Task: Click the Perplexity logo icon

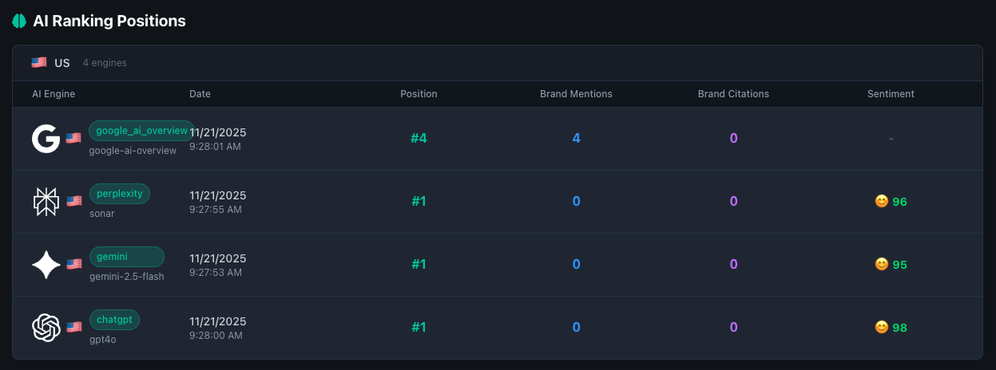Action: coord(46,202)
